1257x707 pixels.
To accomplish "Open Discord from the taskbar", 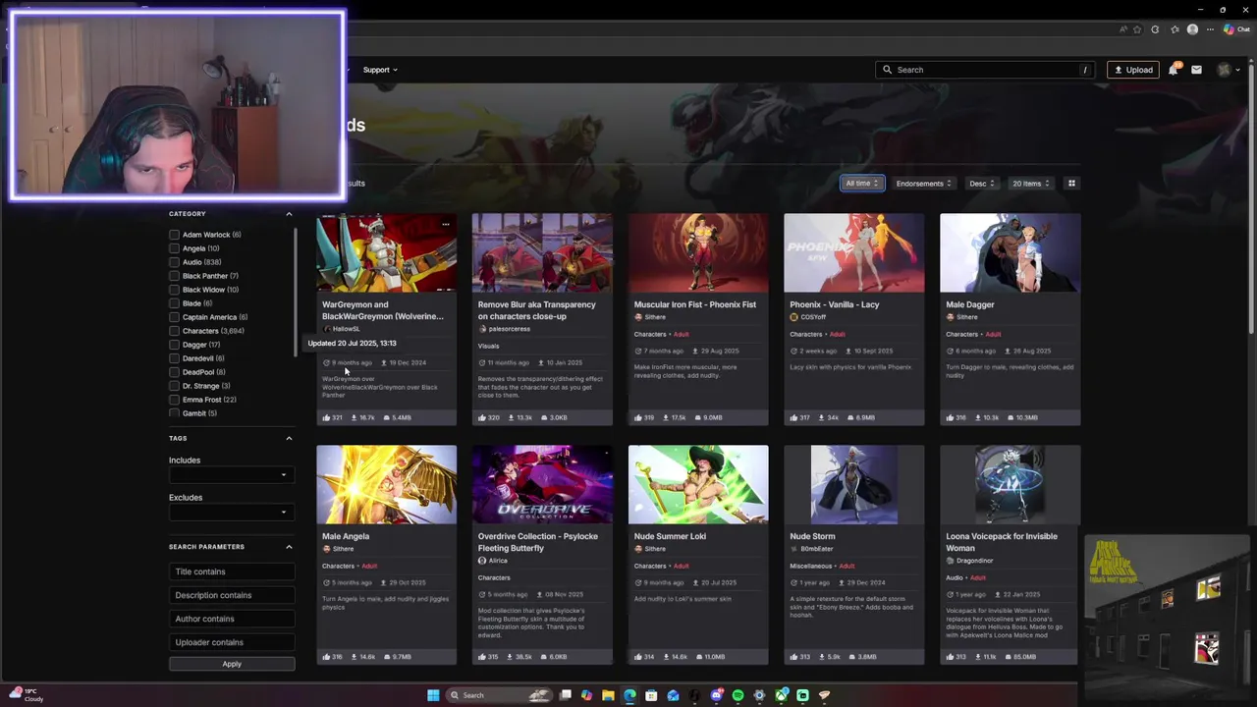I will click(x=717, y=695).
